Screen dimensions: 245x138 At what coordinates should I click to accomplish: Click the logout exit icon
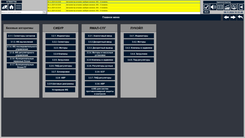click(241, 7)
